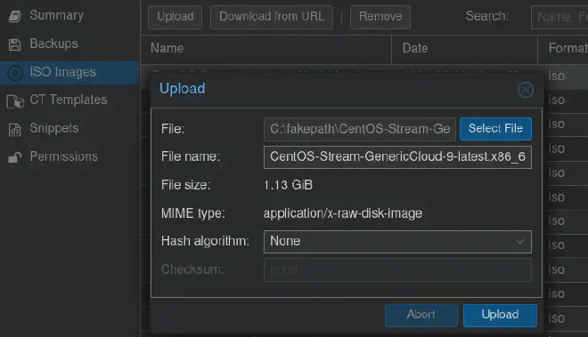Focus the File name input field
The image size is (588, 337).
pos(397,157)
